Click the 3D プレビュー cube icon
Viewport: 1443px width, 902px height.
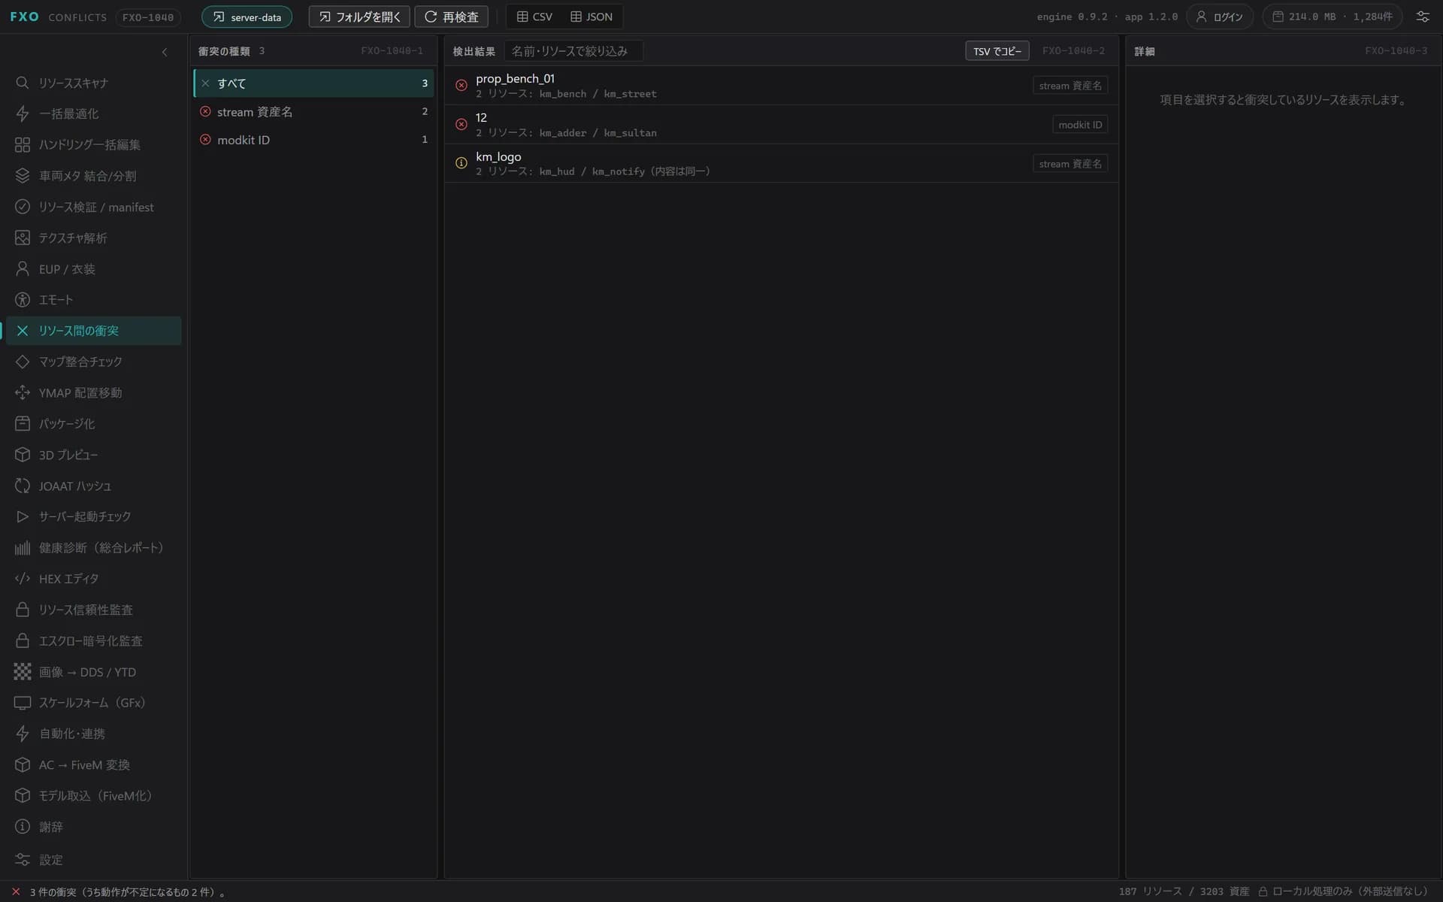click(x=23, y=455)
